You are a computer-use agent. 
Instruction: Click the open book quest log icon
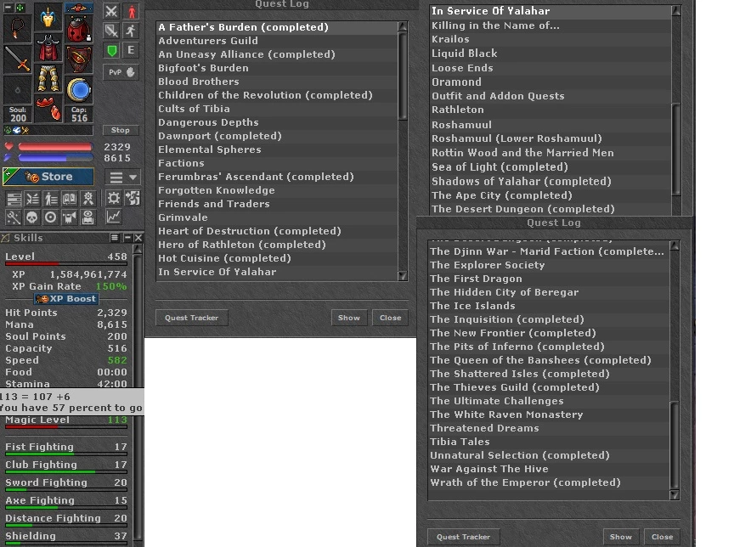(x=70, y=199)
